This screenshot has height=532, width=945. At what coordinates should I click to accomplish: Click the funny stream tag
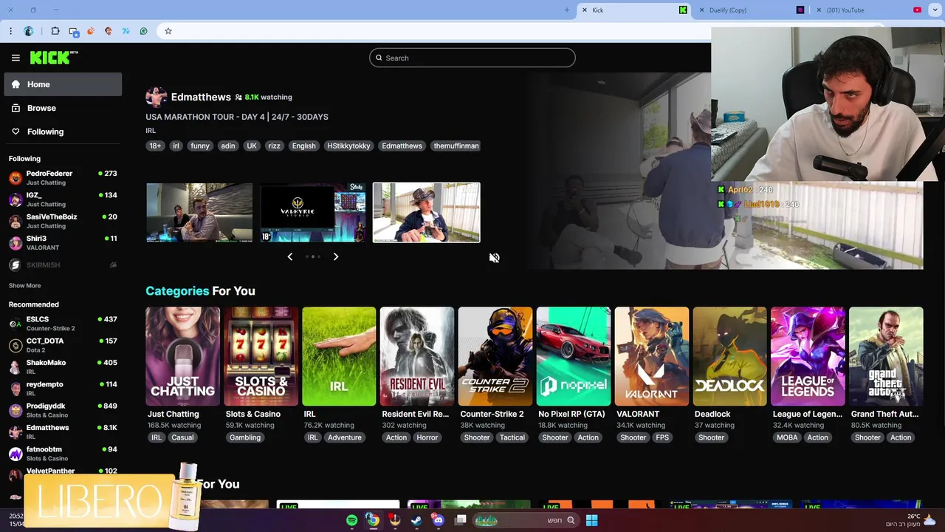[x=200, y=146]
